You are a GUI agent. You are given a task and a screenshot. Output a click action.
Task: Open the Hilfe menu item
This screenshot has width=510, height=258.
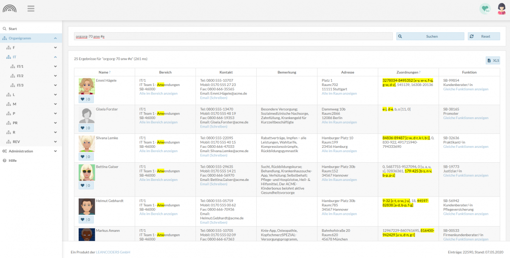point(13,161)
